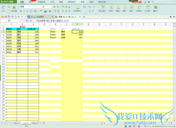The height and width of the screenshot is (128, 176).
Task: Click the Print Preview icon
Action: click(15, 17)
